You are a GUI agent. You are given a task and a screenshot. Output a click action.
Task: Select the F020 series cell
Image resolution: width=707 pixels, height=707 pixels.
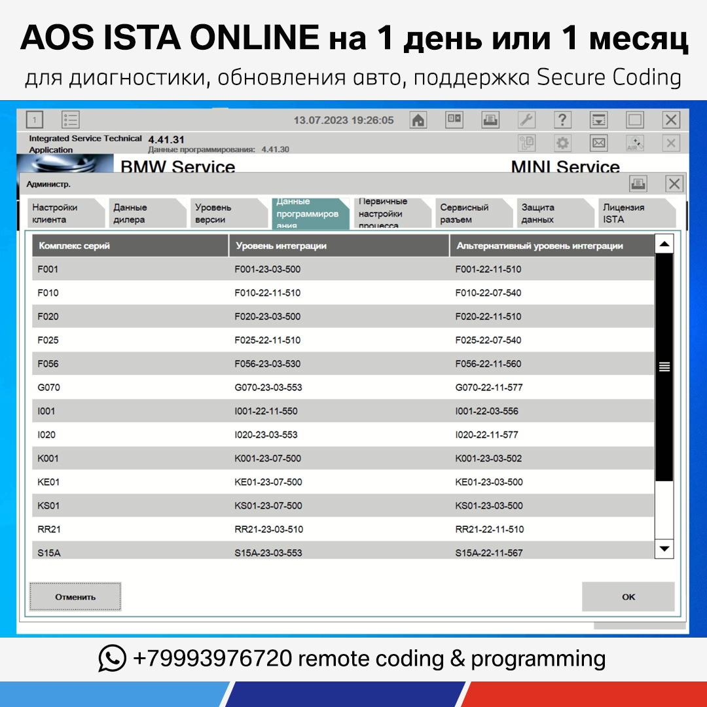[48, 317]
